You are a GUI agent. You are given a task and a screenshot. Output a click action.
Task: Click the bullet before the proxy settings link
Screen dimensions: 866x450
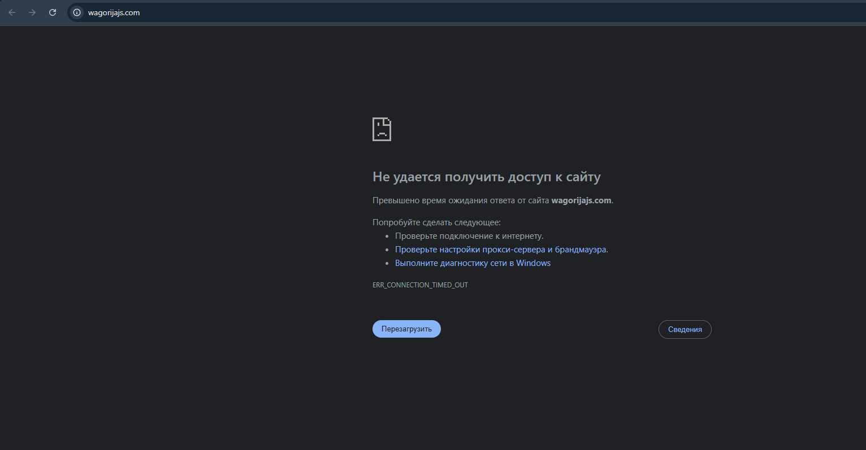click(387, 250)
